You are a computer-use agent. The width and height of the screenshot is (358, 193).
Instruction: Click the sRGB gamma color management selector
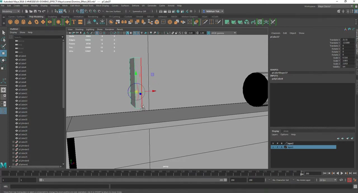pos(223,33)
